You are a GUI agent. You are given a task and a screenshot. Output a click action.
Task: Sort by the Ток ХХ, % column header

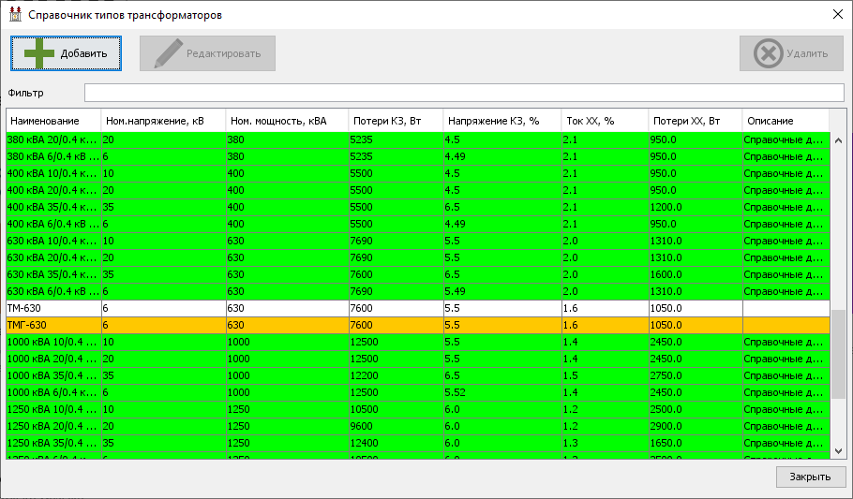tap(605, 121)
